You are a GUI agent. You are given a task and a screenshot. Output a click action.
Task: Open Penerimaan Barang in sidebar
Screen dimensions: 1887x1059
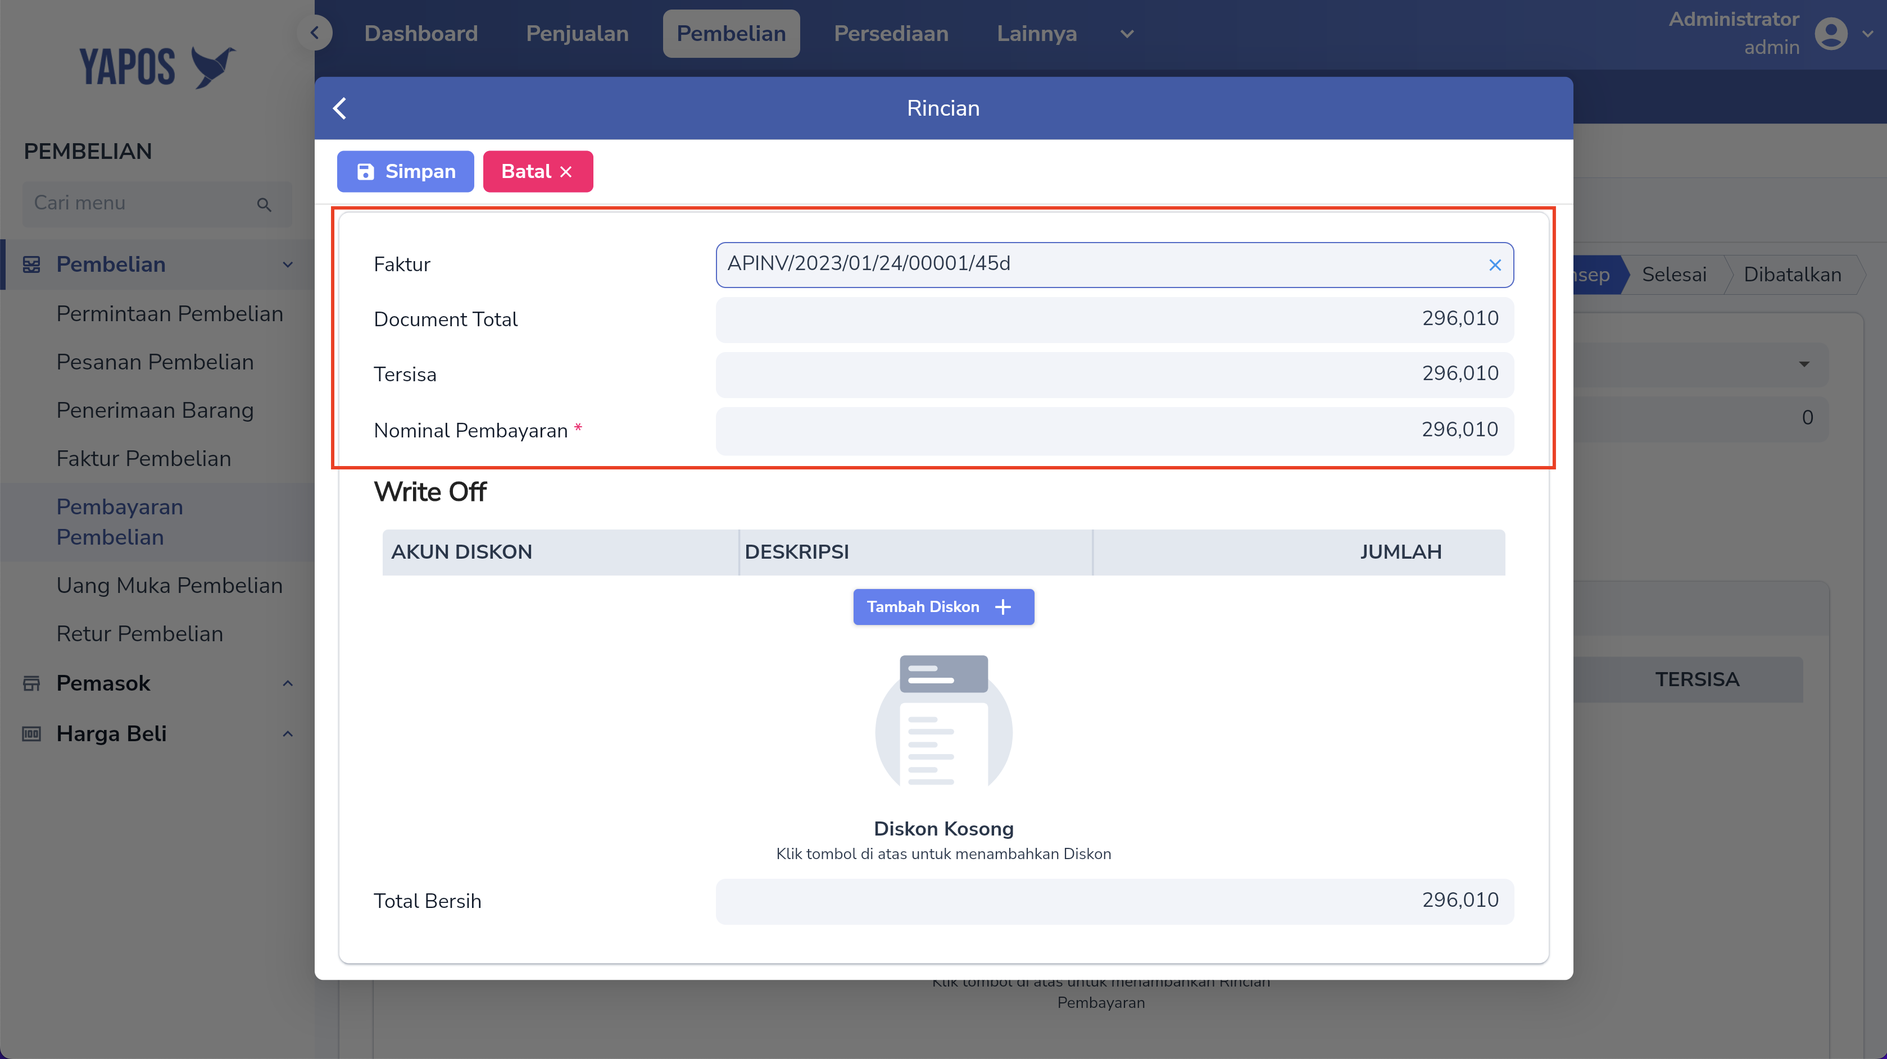[x=155, y=410]
